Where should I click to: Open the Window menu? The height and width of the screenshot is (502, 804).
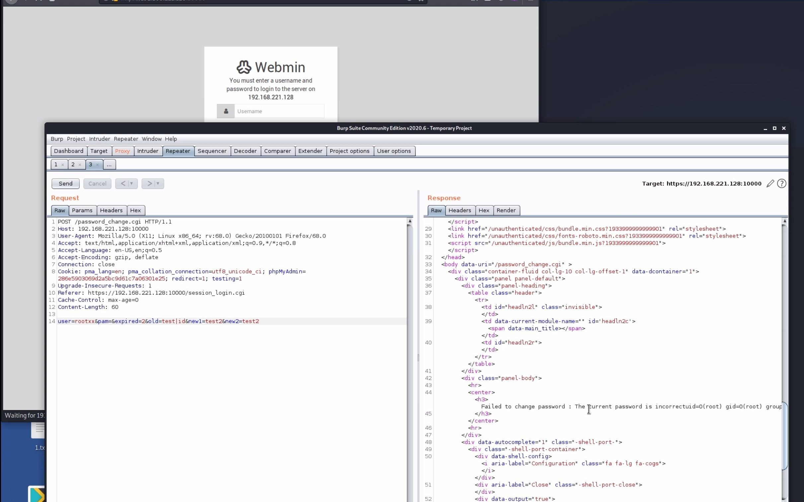pyautogui.click(x=152, y=139)
